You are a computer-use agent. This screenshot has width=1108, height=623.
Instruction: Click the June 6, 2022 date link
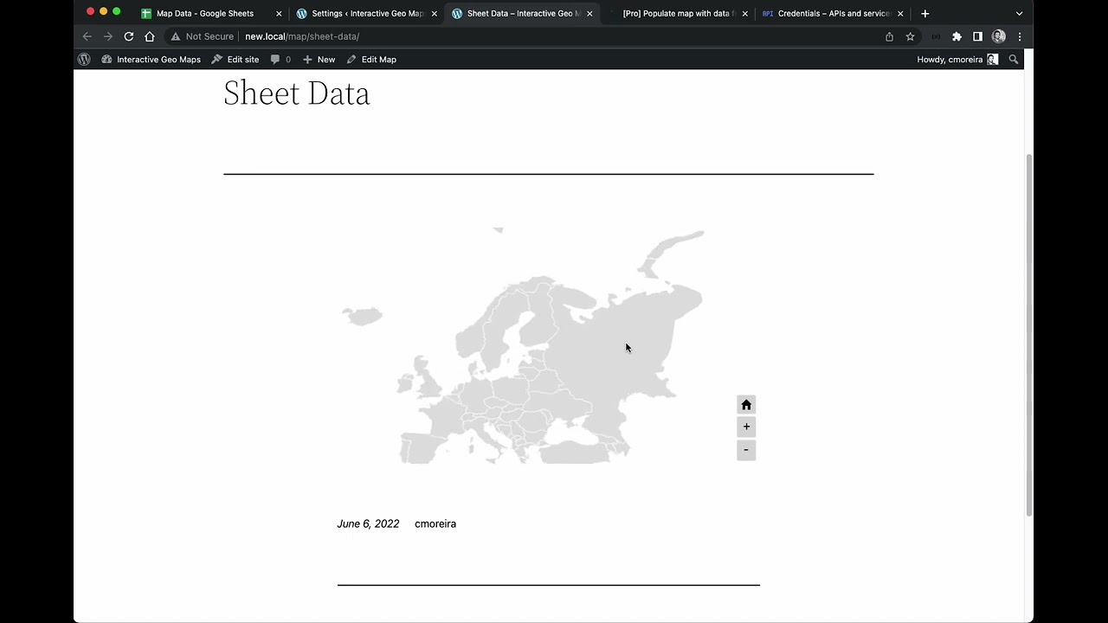tap(368, 523)
